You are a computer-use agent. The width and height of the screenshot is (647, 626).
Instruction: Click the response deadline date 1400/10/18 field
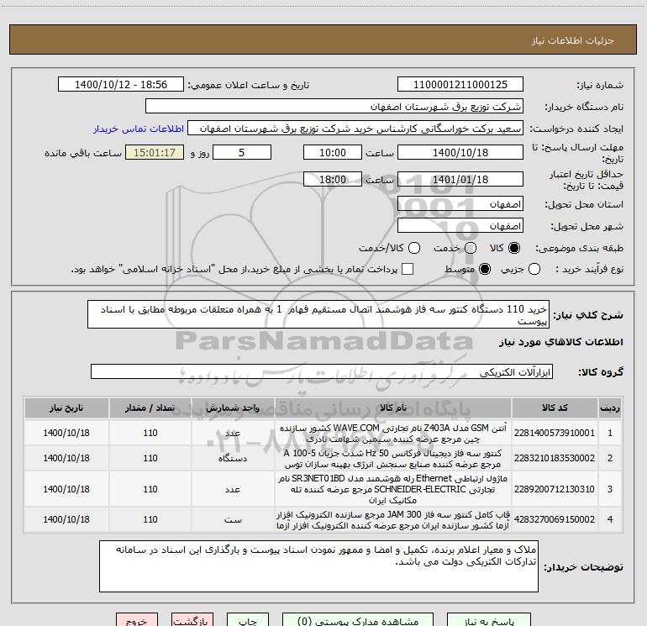460,152
